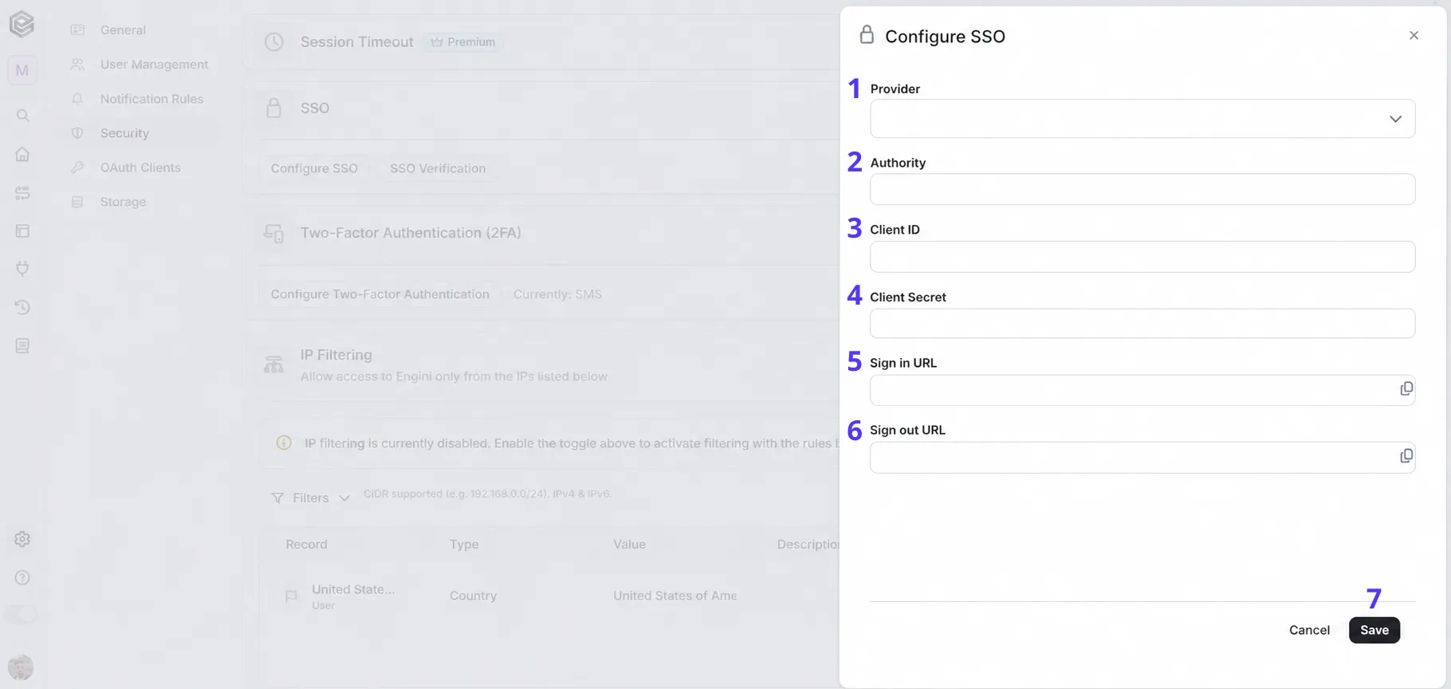1451x689 pixels.
Task: Open the Provider dropdown
Action: (x=1142, y=119)
